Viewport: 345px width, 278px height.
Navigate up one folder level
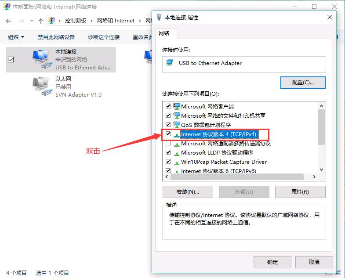[x=41, y=21]
